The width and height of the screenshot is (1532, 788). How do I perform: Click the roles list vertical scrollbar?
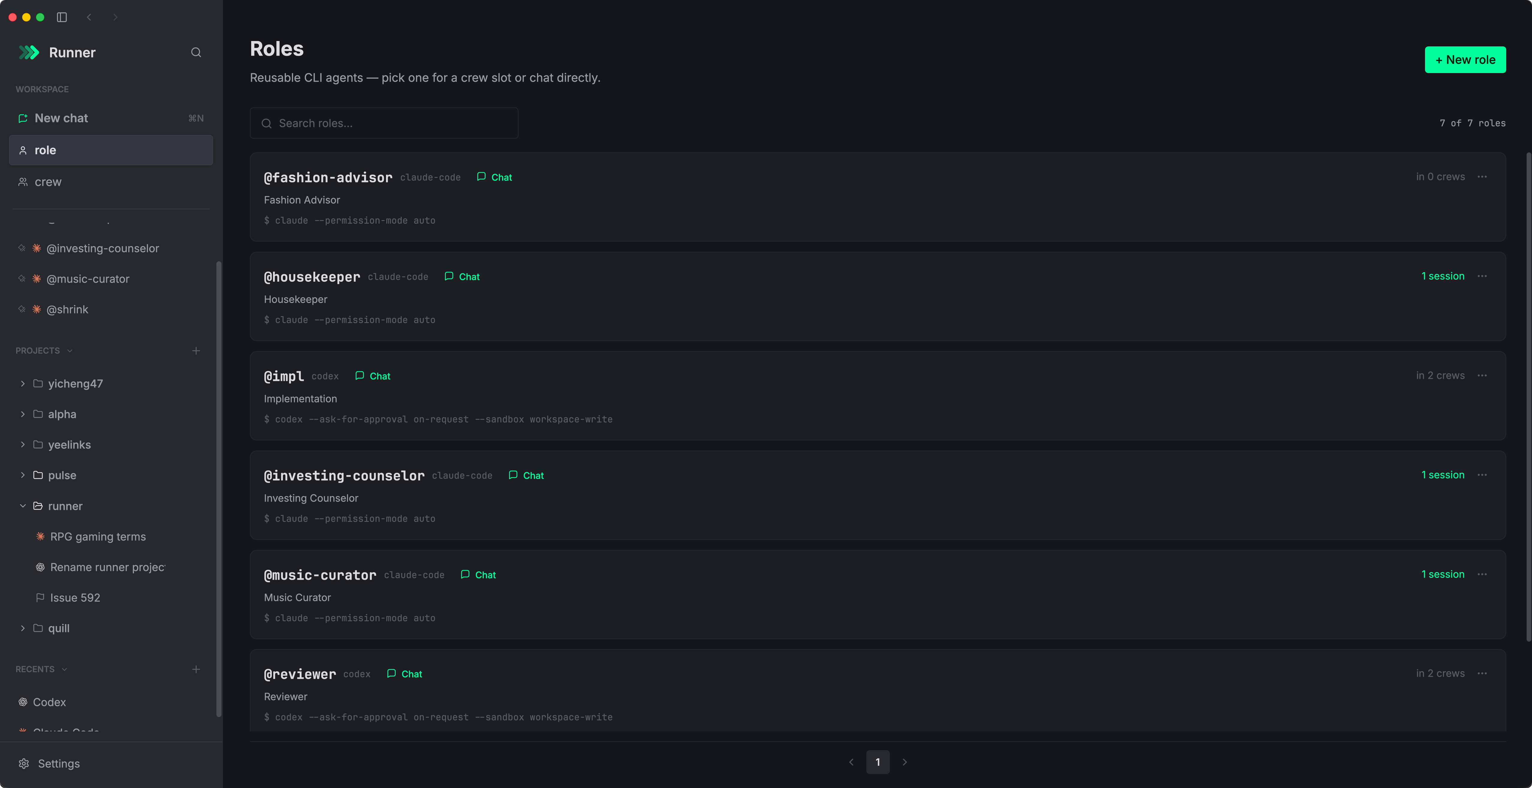(1527, 396)
